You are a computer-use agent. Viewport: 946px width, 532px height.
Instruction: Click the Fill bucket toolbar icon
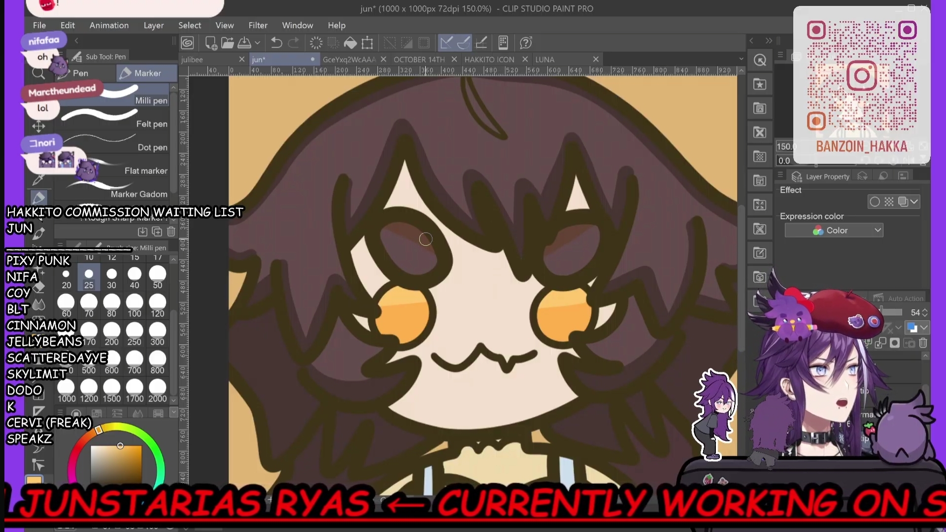tap(350, 43)
